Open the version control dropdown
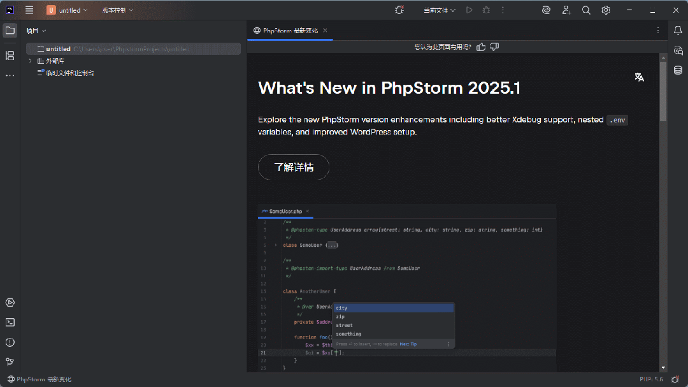This screenshot has height=387, width=688. click(x=118, y=10)
